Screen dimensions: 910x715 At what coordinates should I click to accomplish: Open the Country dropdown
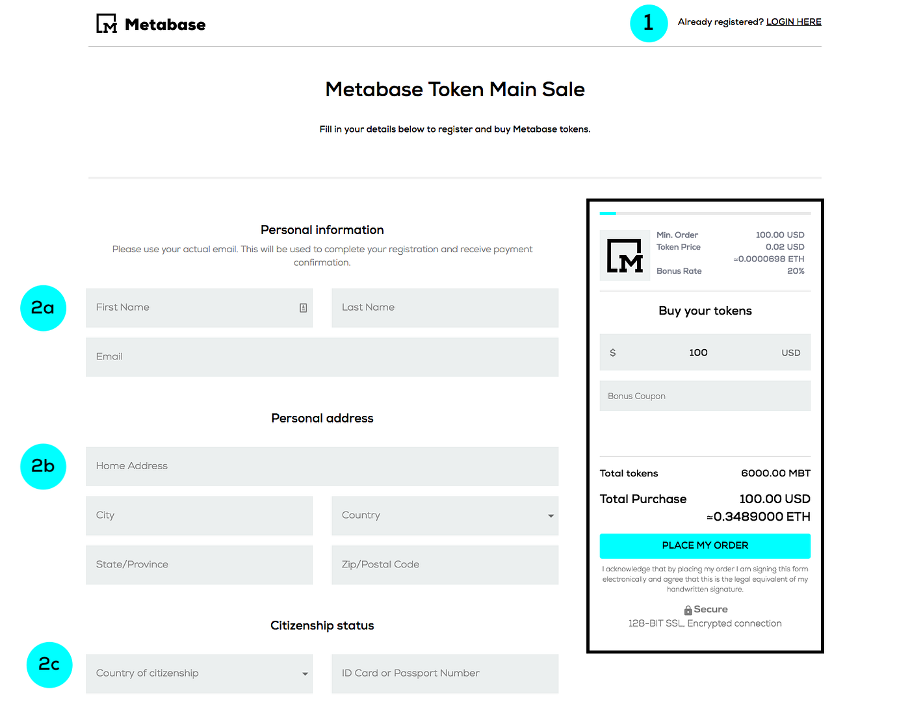[445, 515]
